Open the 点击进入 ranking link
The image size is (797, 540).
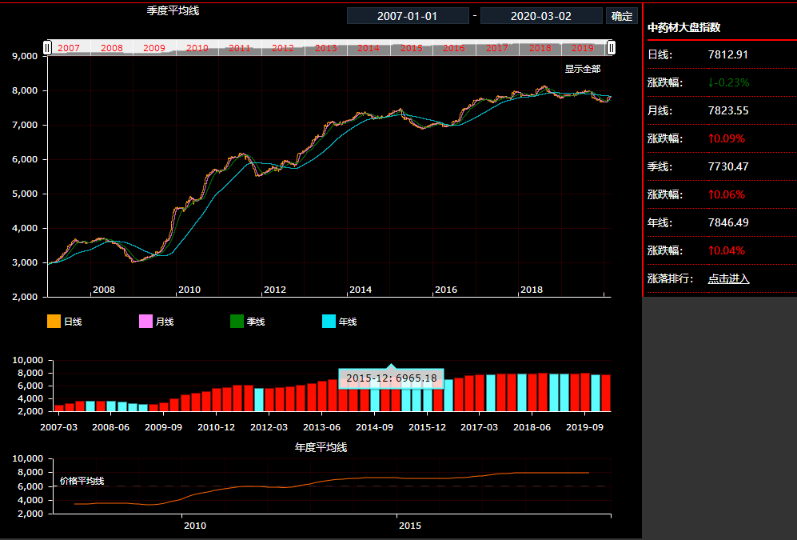(728, 278)
